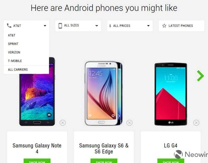
Task: Go to next phones with green arrow
Action: coord(201,76)
